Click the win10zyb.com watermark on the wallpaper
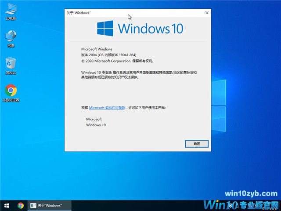Viewport: 281px width, 211px height. 251,193
